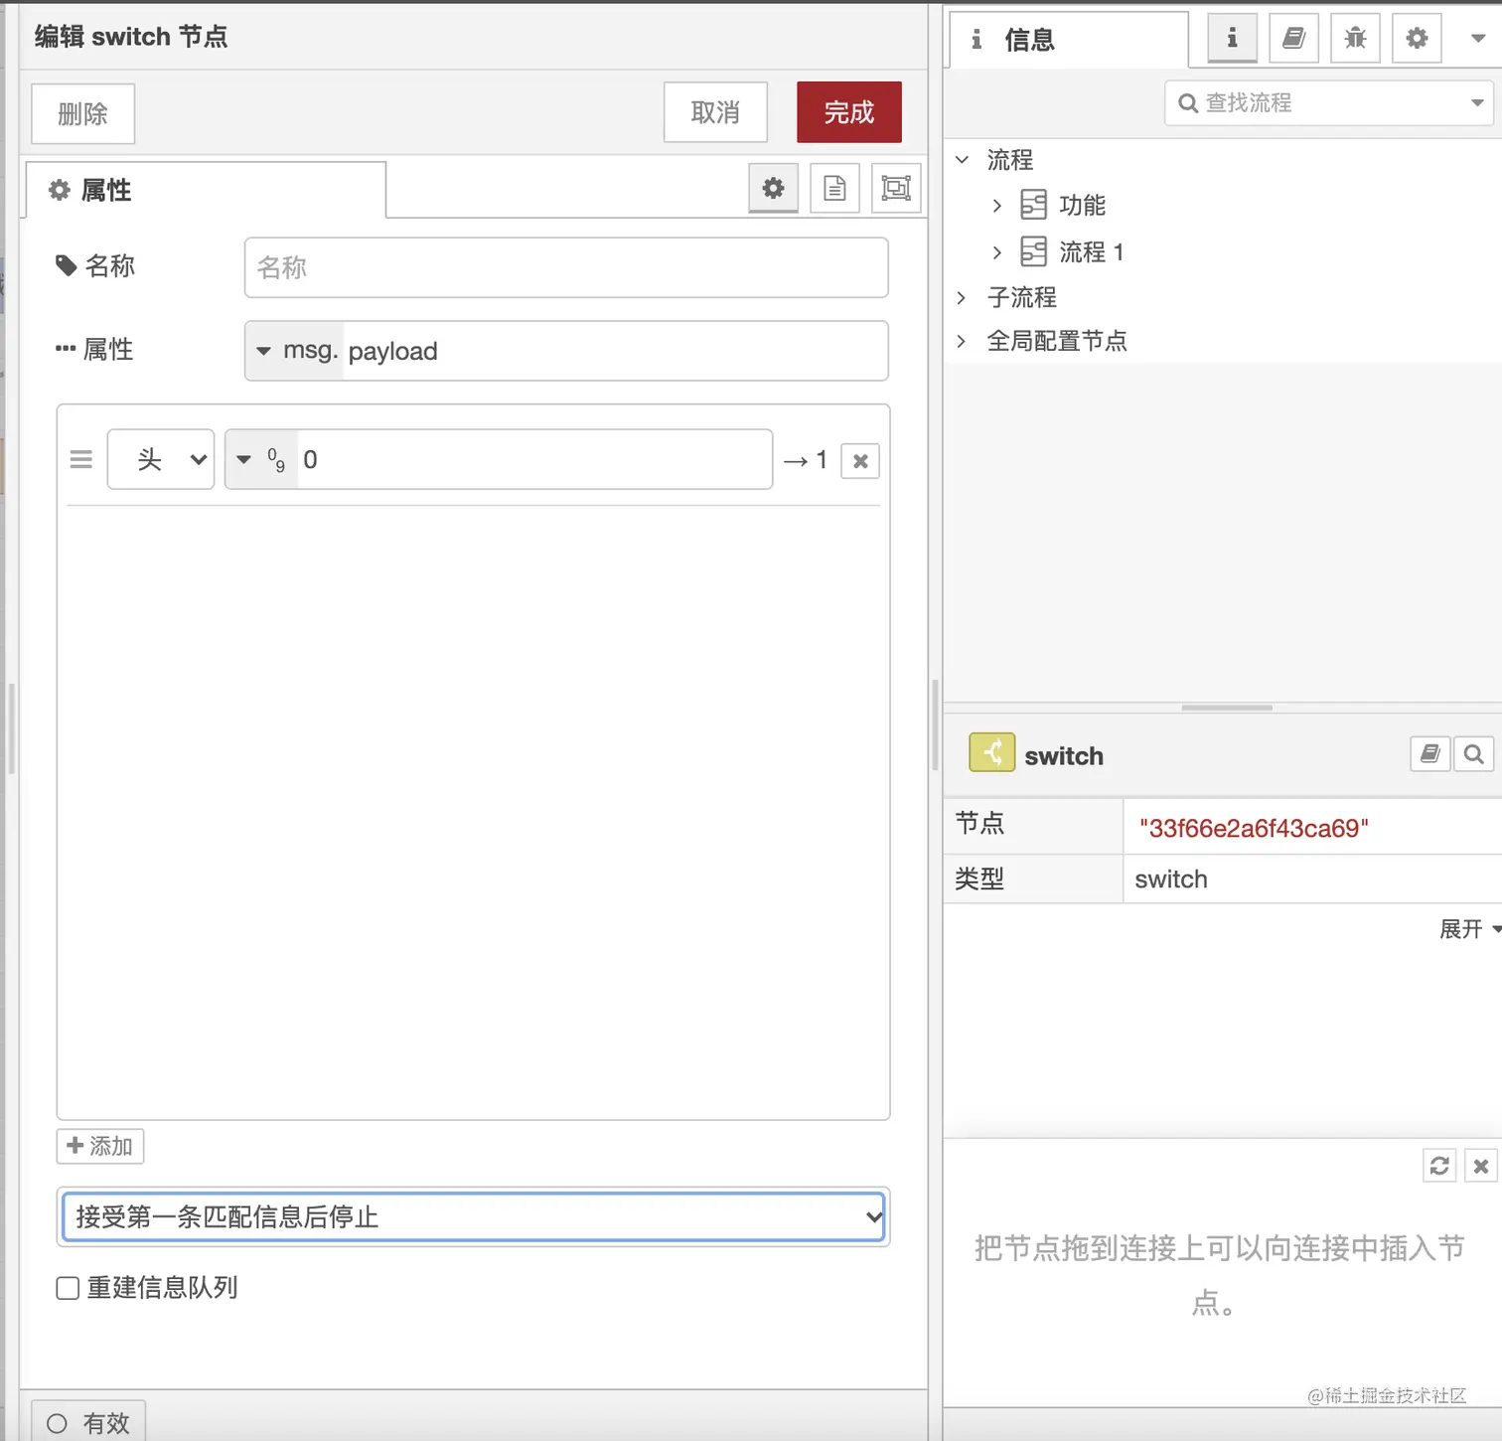
Task: Open 接受第一条匹配信息后停止 dropdown
Action: [474, 1216]
